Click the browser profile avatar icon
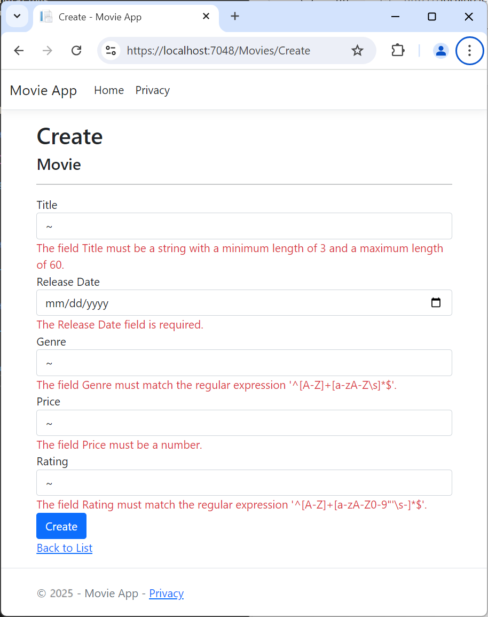488x617 pixels. coord(440,50)
